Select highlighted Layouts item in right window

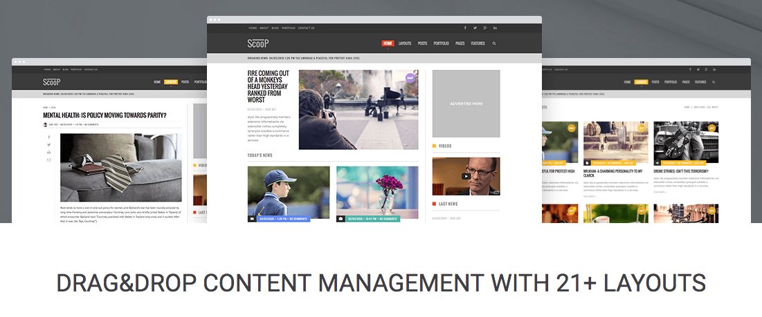coord(641,82)
